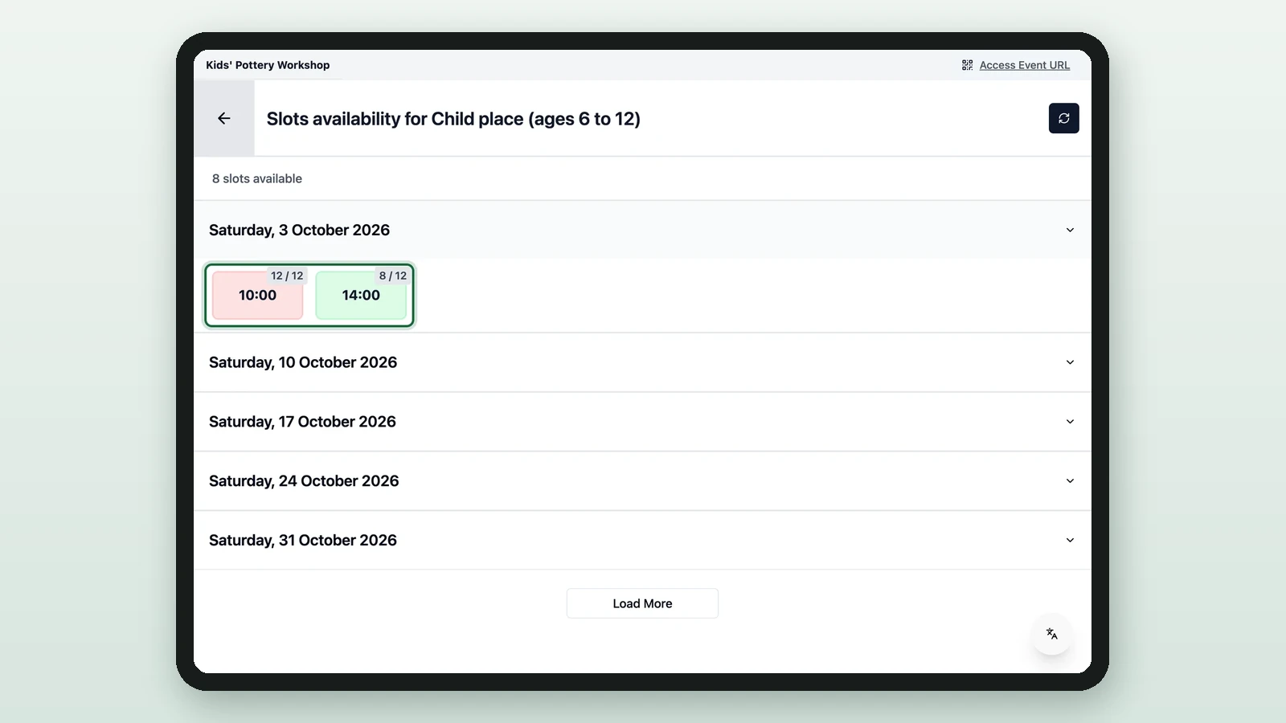Click the 12 / 12 capacity badge

287,276
